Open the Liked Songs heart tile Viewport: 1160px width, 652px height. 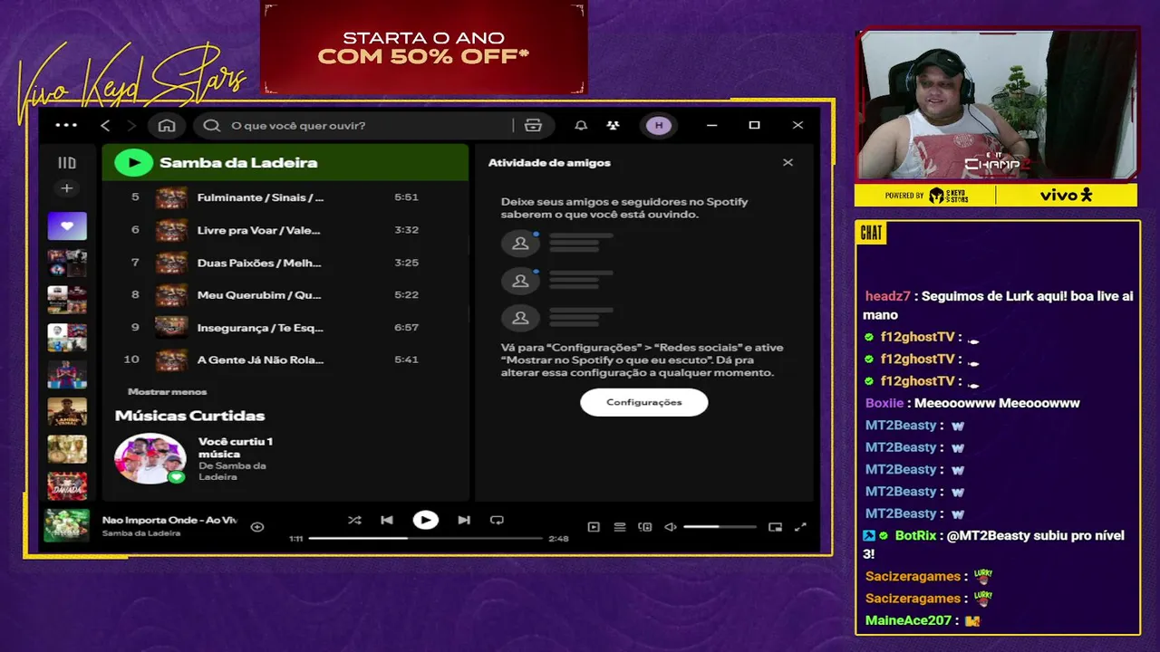67,225
